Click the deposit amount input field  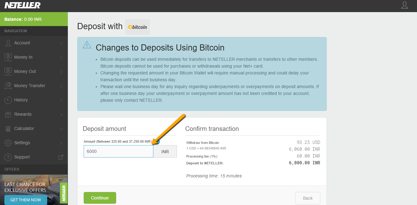click(118, 151)
